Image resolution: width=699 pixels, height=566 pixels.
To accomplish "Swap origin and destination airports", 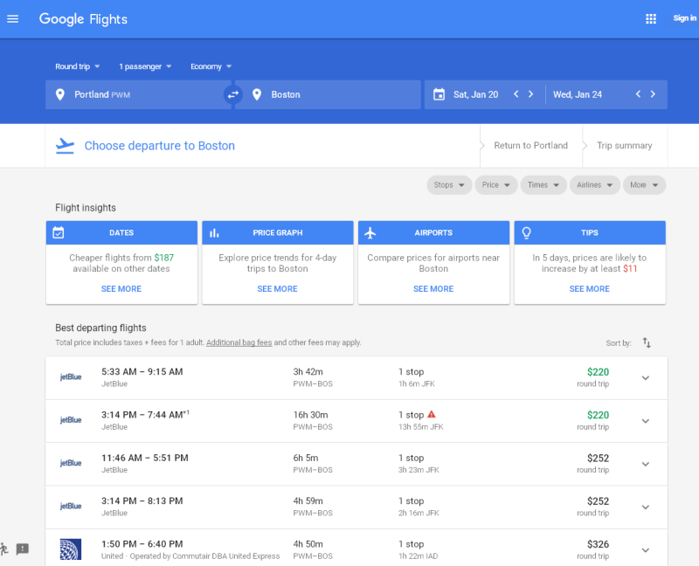I will [233, 94].
